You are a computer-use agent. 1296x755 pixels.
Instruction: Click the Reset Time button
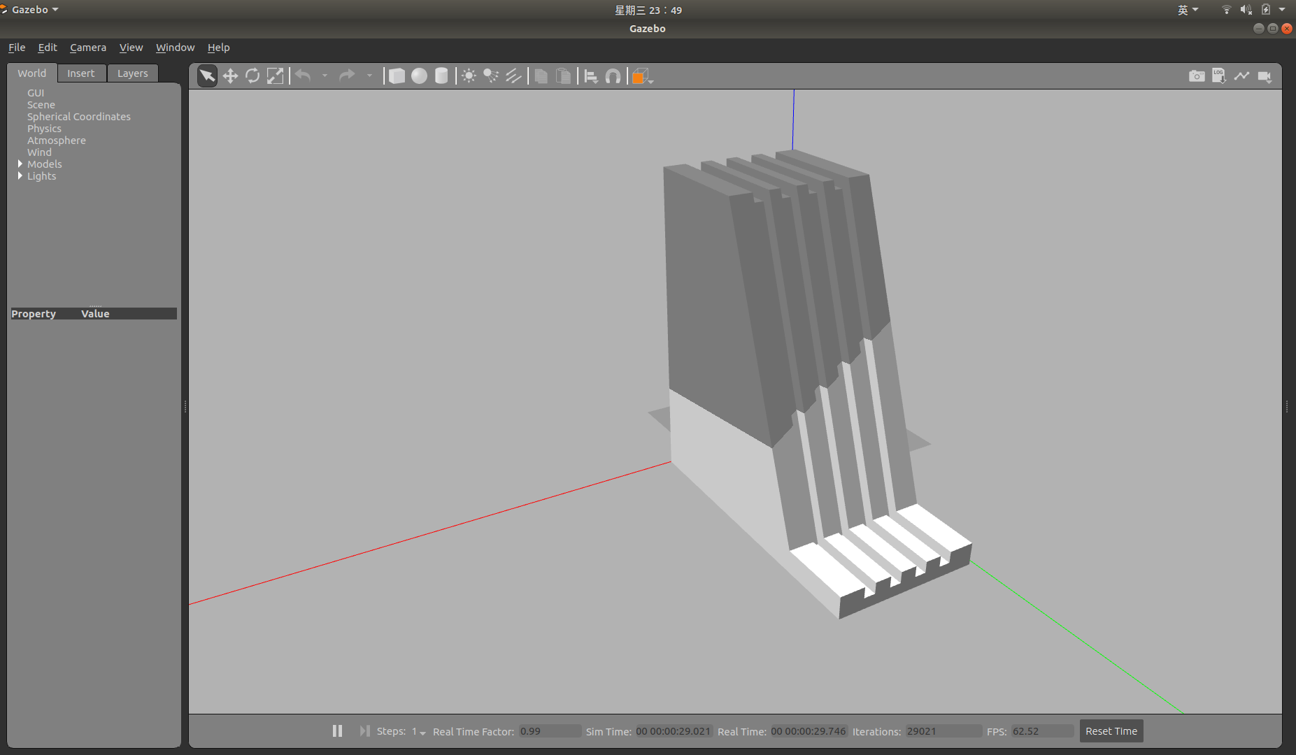click(1111, 731)
